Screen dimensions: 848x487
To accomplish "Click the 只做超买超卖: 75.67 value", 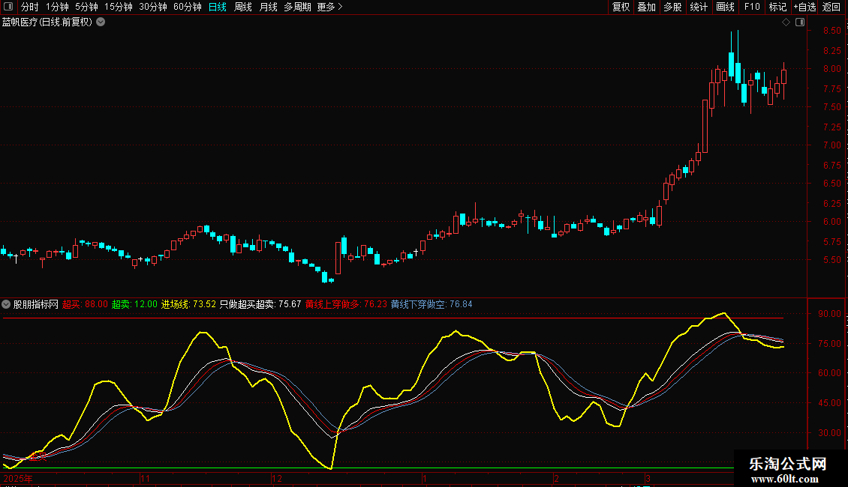I will point(260,304).
